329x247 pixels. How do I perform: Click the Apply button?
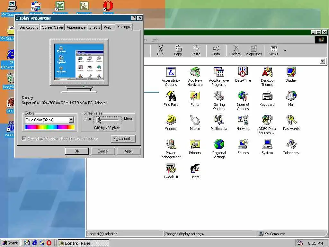[x=129, y=151]
